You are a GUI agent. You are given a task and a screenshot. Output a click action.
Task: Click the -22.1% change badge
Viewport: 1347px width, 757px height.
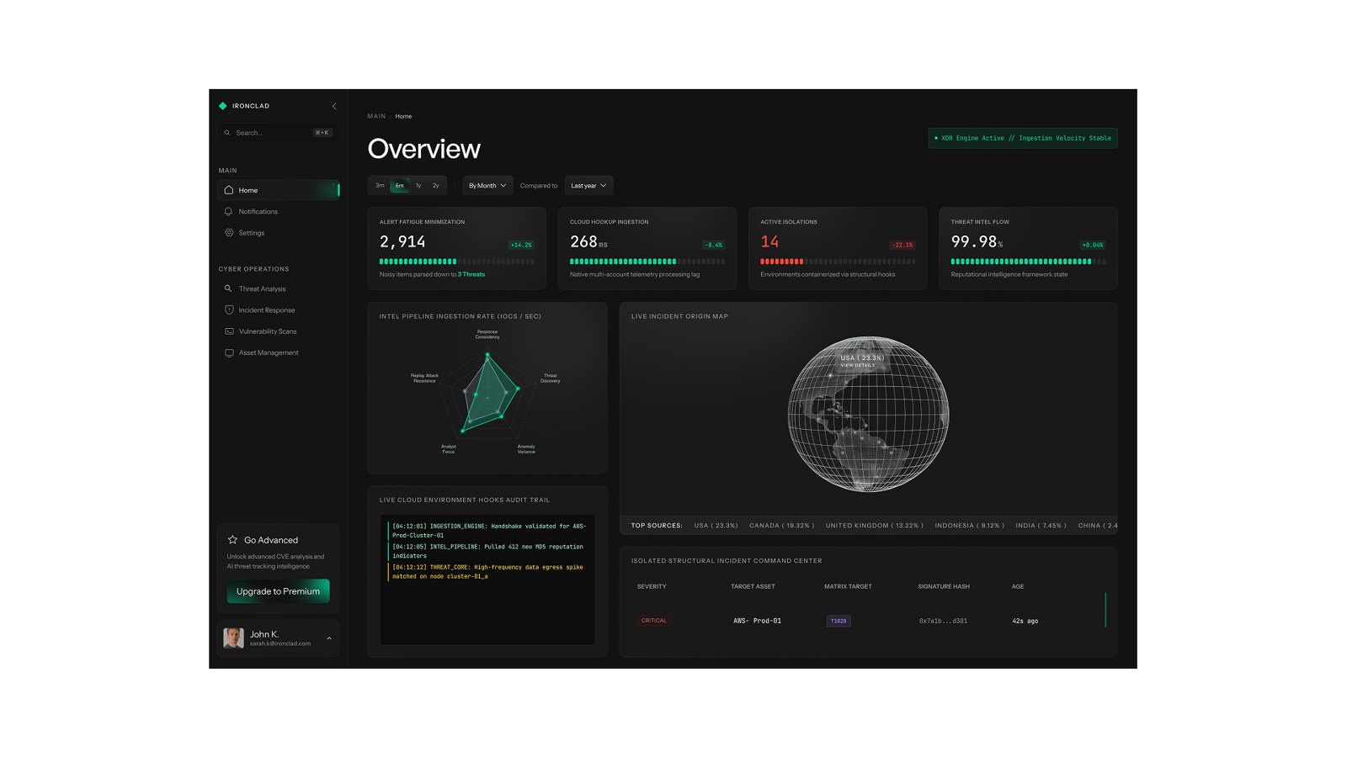pyautogui.click(x=902, y=245)
